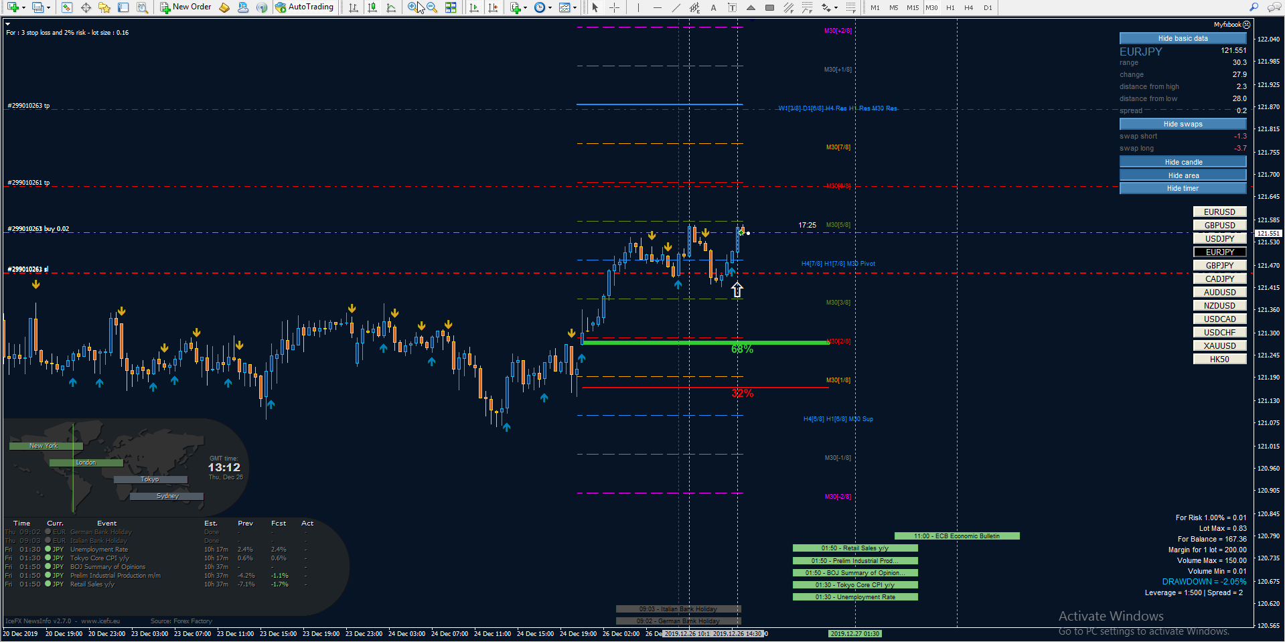Click Hide area button
Viewport: 1285px width, 642px height.
click(1183, 175)
